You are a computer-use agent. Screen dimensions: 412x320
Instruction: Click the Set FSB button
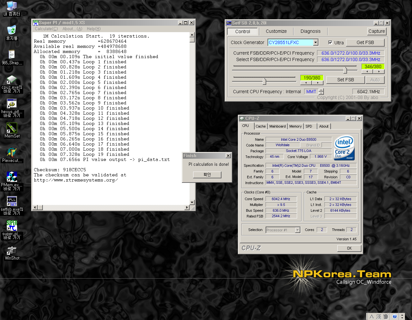345,80
